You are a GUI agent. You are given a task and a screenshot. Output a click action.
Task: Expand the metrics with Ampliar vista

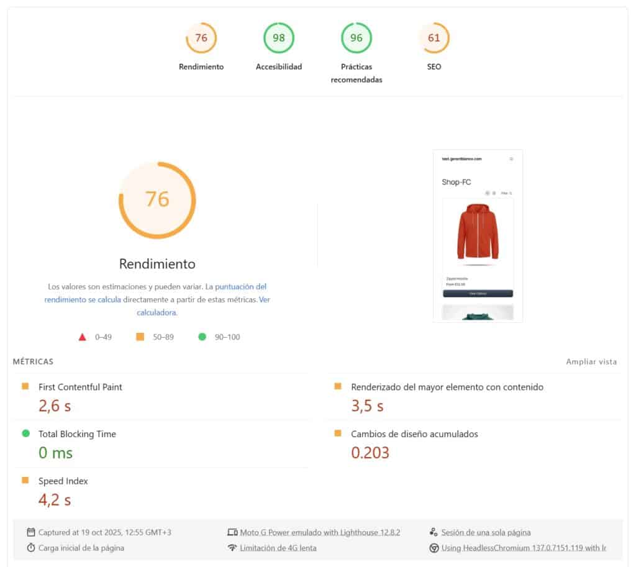591,361
